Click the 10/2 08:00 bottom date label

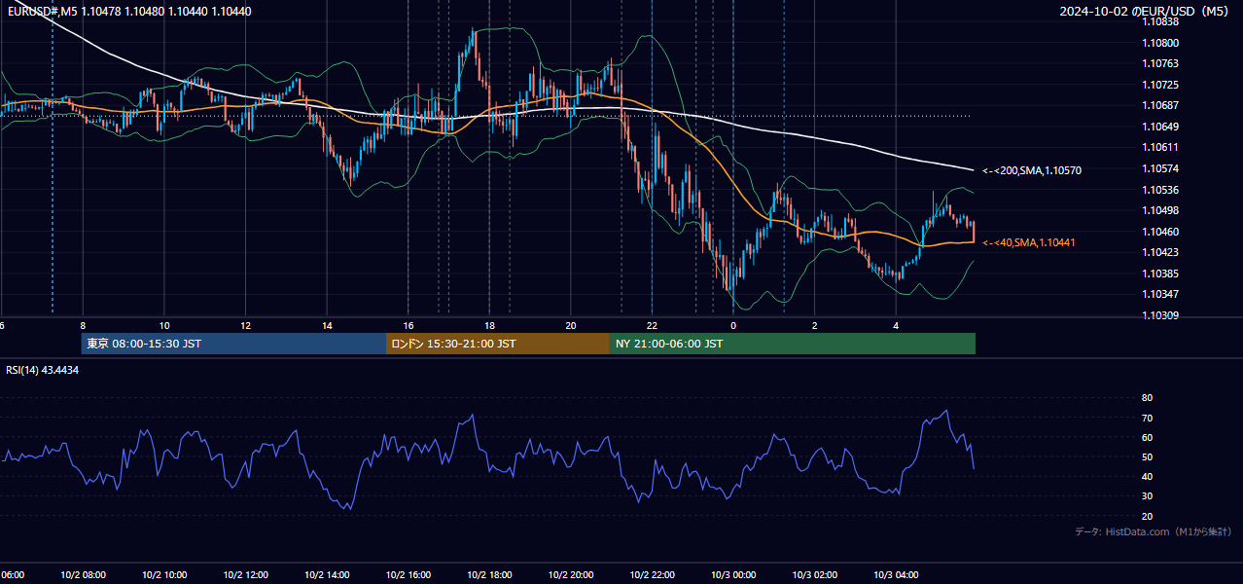(x=83, y=575)
